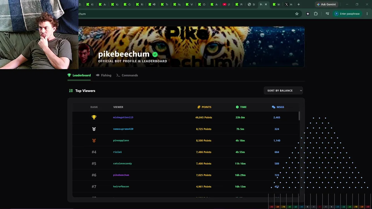Click the RANK column header

point(94,107)
